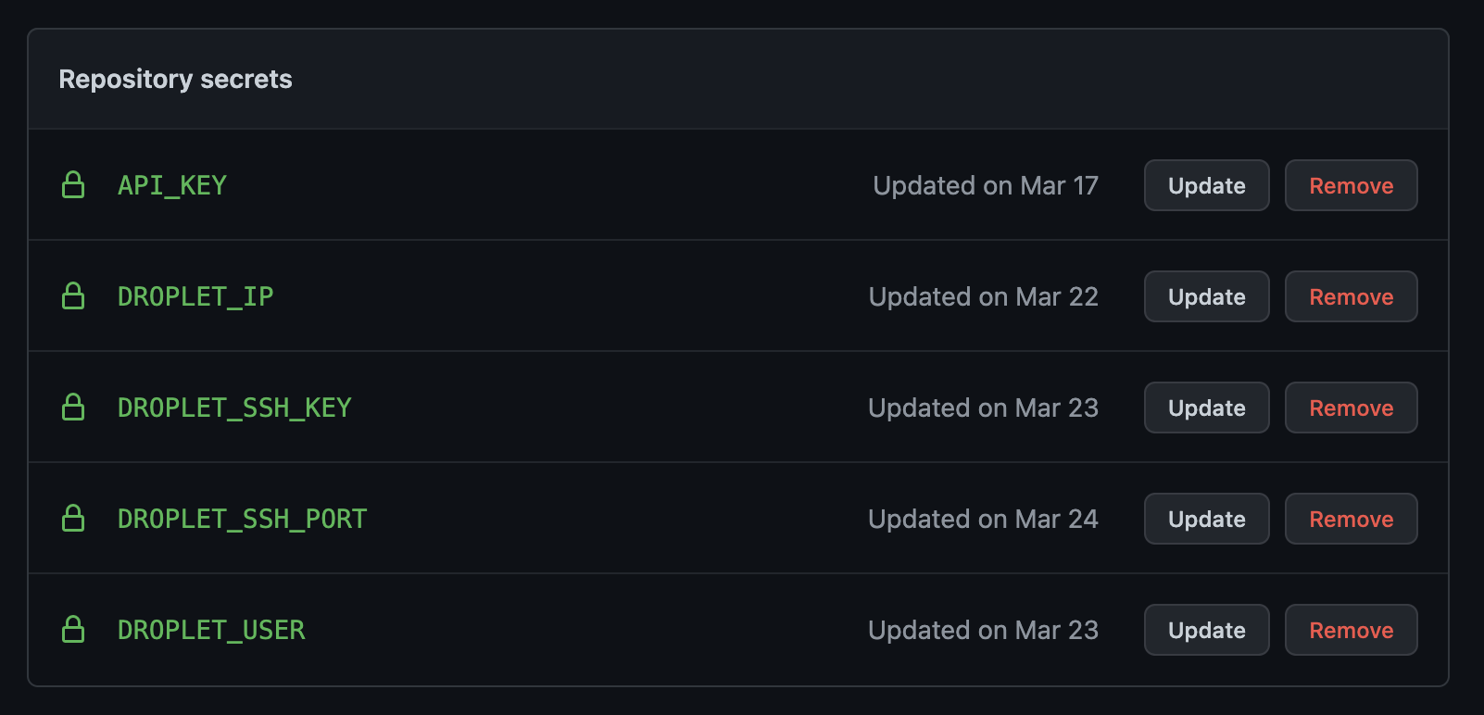Screen dimensions: 1484x715
Task: Click the lock icon beside DROPLET_USER
Action: click(x=73, y=630)
